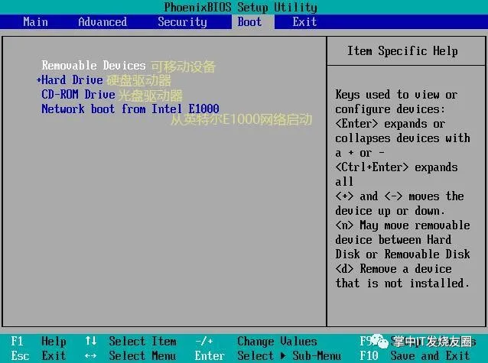The width and height of the screenshot is (488, 363).
Task: Click the Esc Exit key hint
Action: 38,355
